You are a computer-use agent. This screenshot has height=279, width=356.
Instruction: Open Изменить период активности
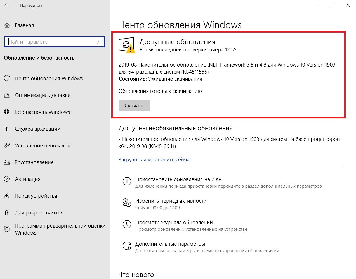(x=171, y=201)
